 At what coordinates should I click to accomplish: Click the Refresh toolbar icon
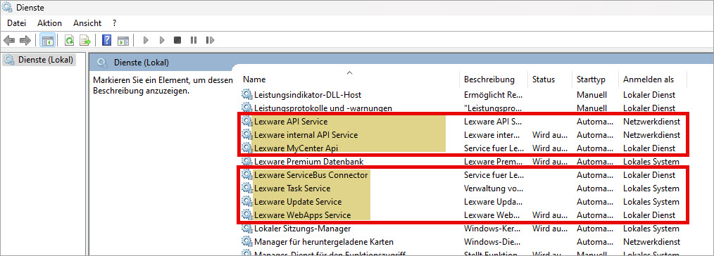point(69,41)
